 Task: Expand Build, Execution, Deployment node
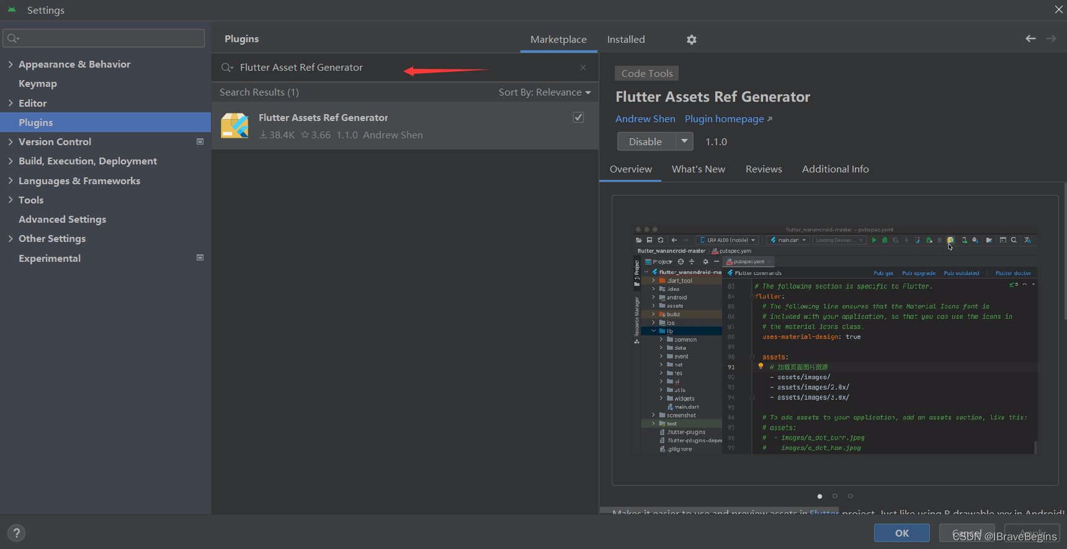[x=11, y=161]
